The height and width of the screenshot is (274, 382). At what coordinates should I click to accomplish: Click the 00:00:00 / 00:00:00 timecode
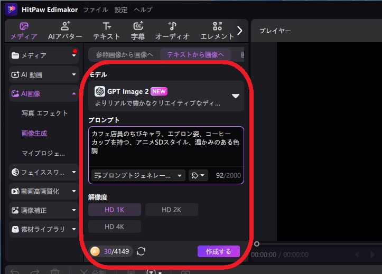tap(279, 254)
